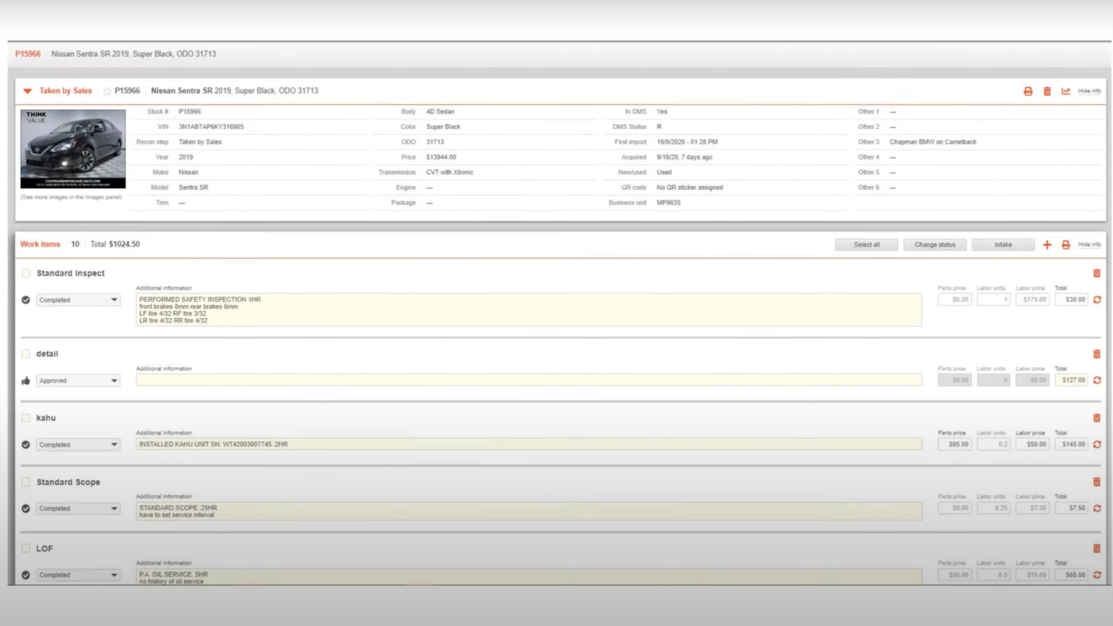Click the Standard Inspect completed checkmark icon

26,300
